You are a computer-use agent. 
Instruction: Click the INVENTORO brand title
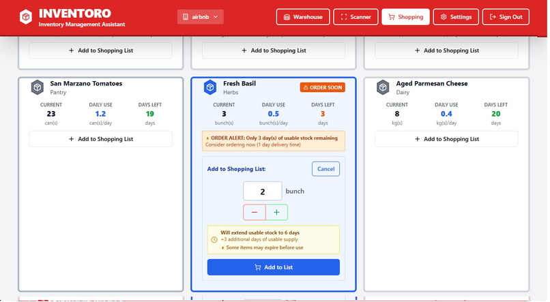pos(74,14)
